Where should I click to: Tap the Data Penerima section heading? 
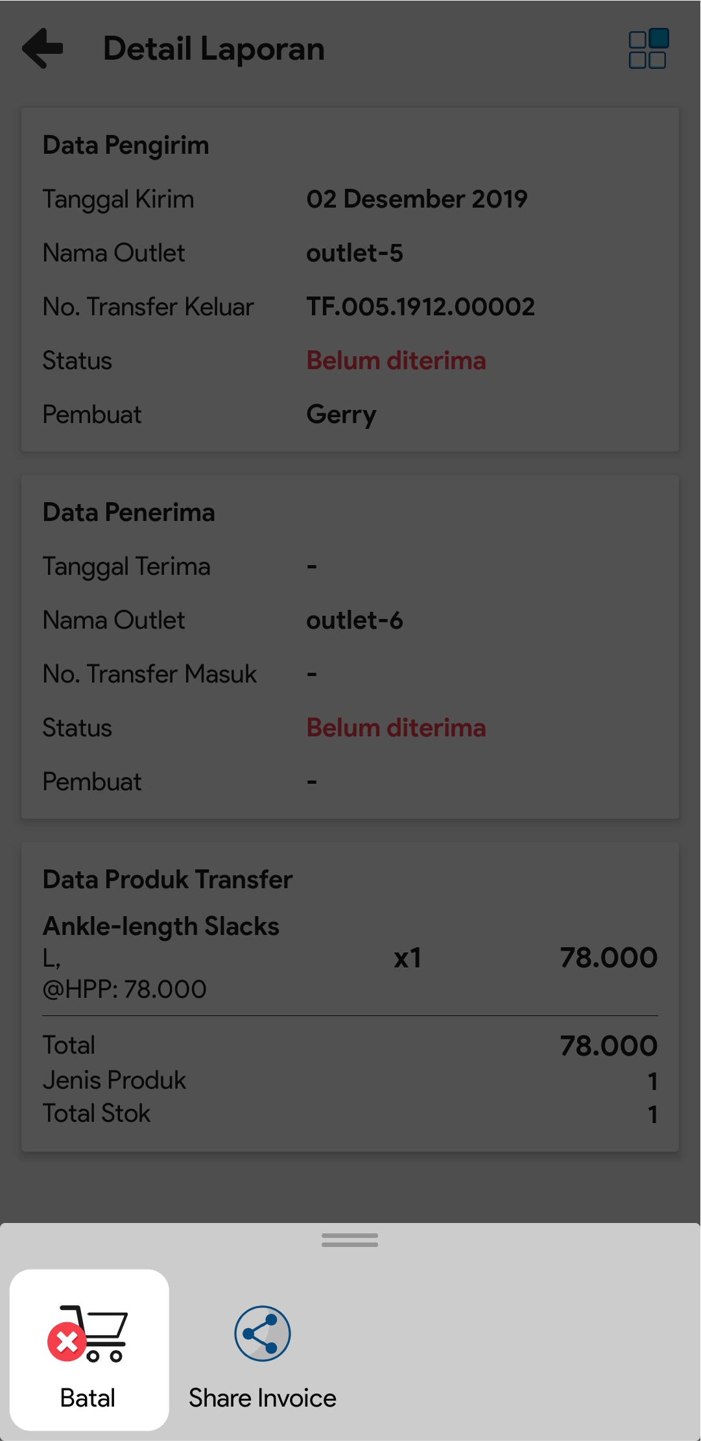click(x=128, y=513)
